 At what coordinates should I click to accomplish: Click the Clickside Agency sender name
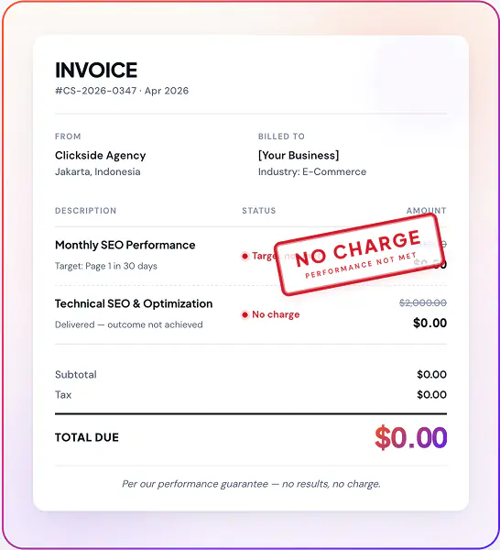pyautogui.click(x=100, y=156)
